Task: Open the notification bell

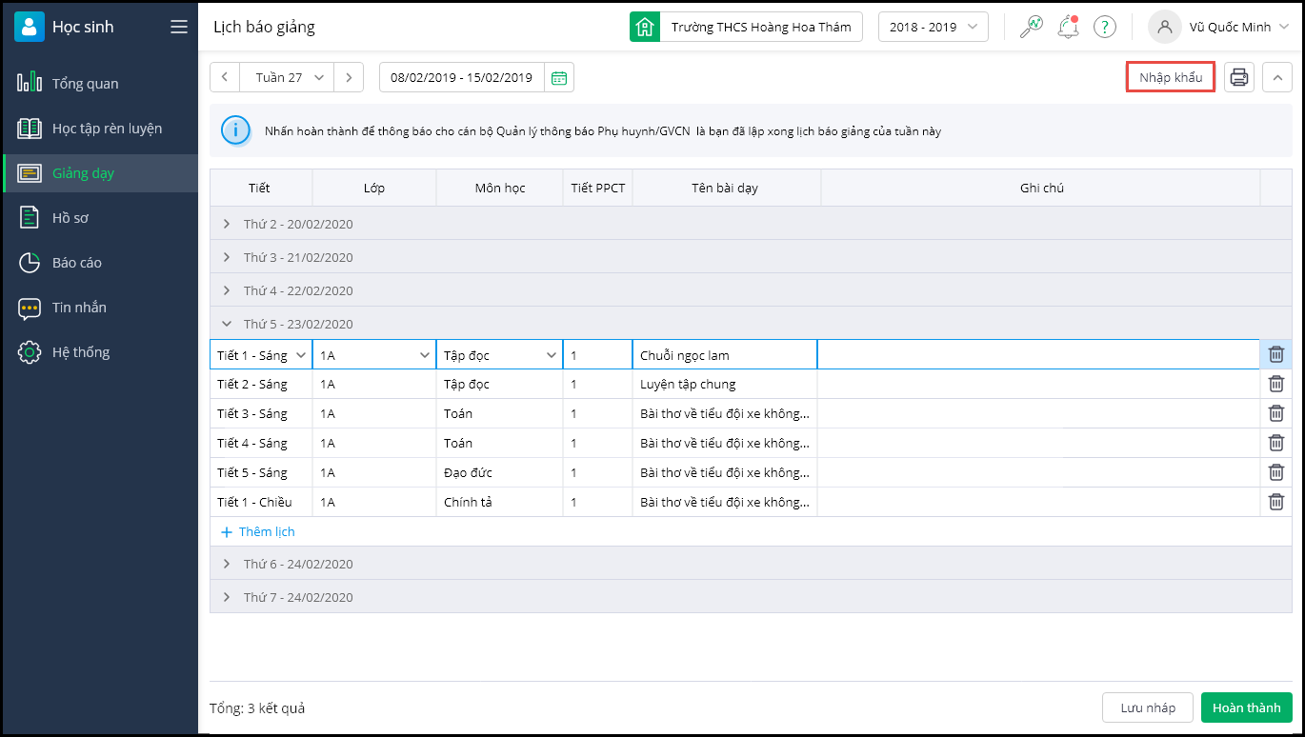Action: [x=1068, y=27]
